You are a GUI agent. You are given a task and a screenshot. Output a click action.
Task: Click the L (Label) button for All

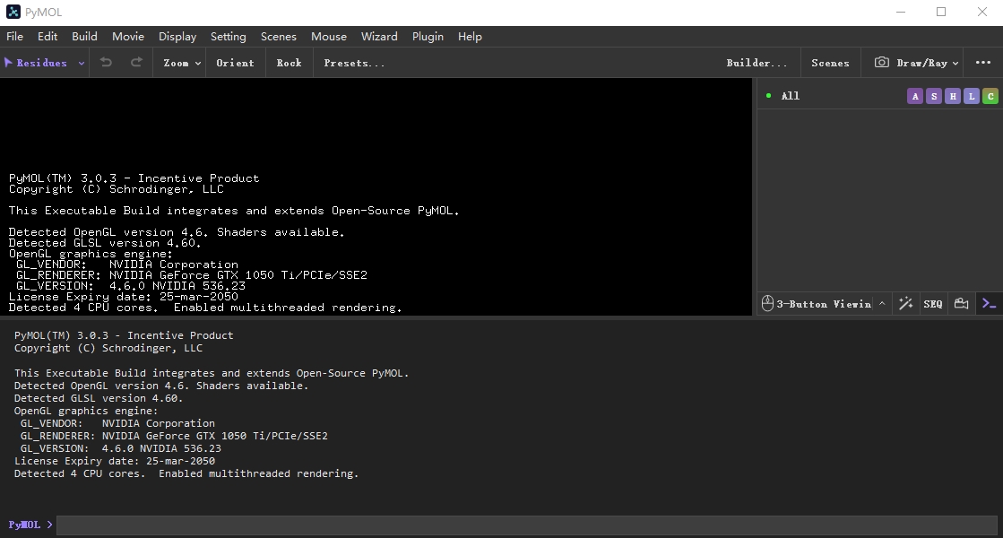[972, 96]
